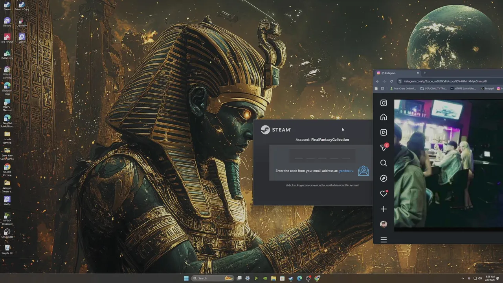The image size is (503, 283).
Task: Open Microsoft Edge desktop shortcut
Action: 7,89
